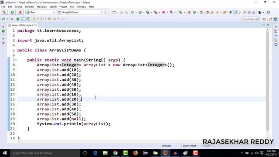Click the Quick Access search field
This screenshot has height=157, width=279.
[250, 19]
